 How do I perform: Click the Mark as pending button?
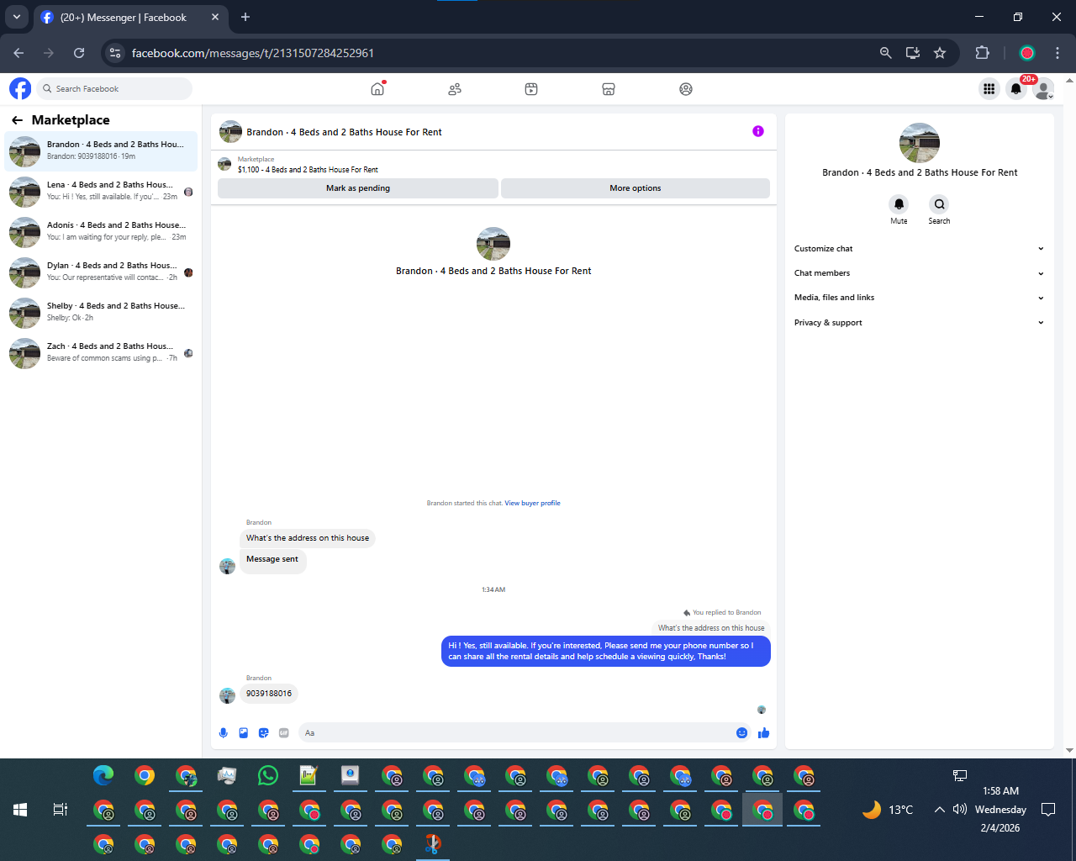click(358, 188)
